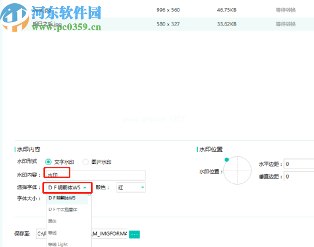Click the 垂直边距 vertical margin field
Viewport: 314px width, 247px height.
(299, 177)
